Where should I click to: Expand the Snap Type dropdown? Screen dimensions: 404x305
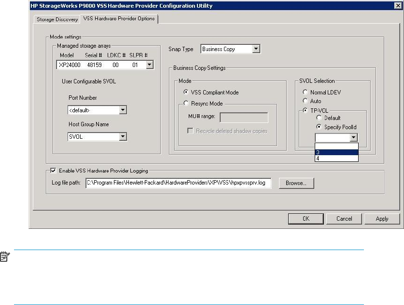[256, 49]
